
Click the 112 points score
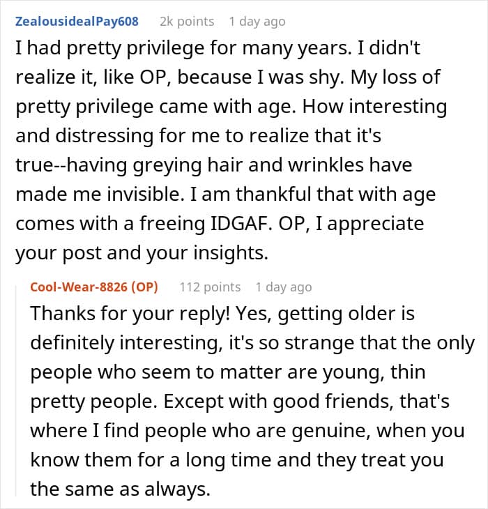(x=211, y=287)
